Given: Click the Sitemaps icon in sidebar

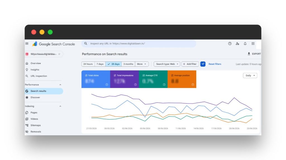Looking at the screenshot, I should [x=27, y=125].
